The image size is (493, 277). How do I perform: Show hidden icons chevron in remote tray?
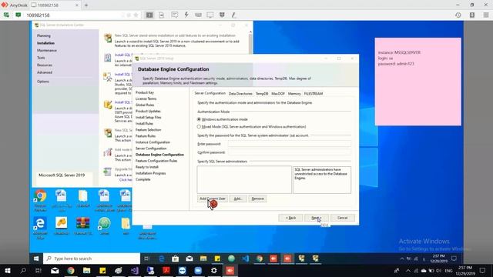[x=402, y=259]
